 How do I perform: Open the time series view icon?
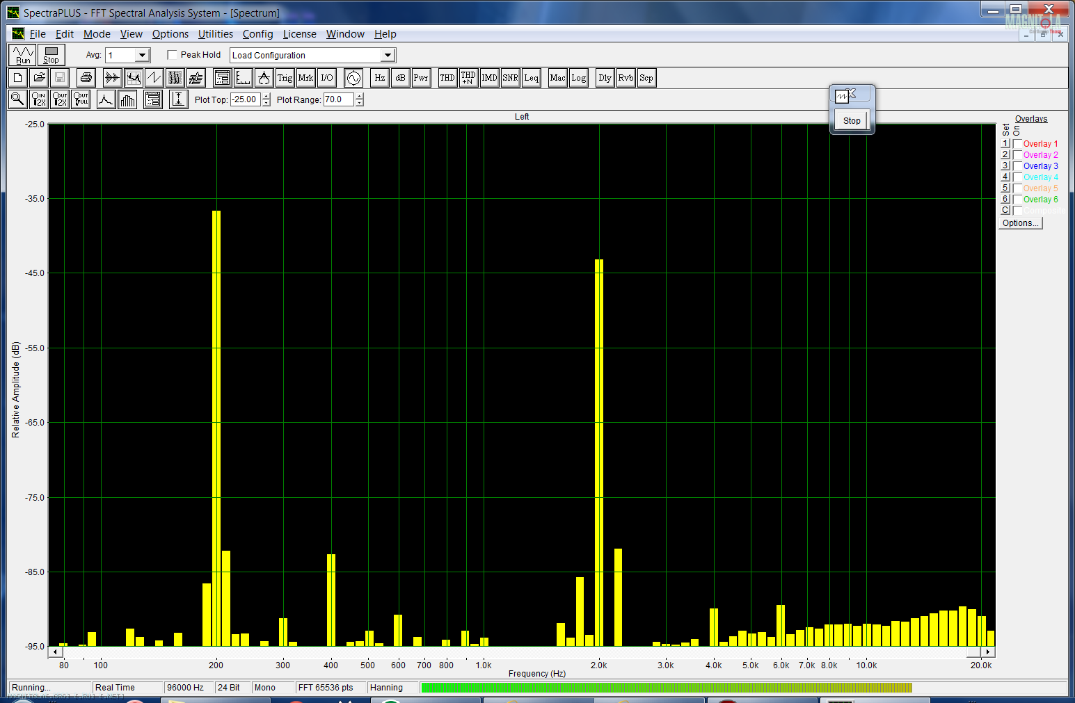pos(112,78)
